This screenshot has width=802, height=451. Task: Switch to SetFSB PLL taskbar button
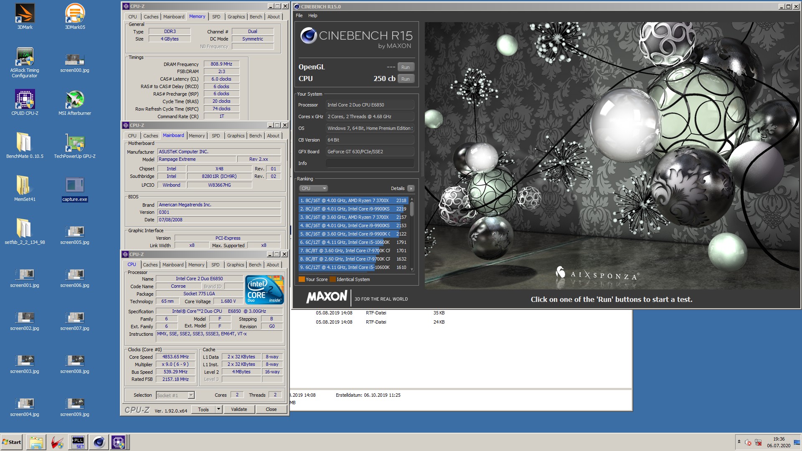tap(78, 442)
